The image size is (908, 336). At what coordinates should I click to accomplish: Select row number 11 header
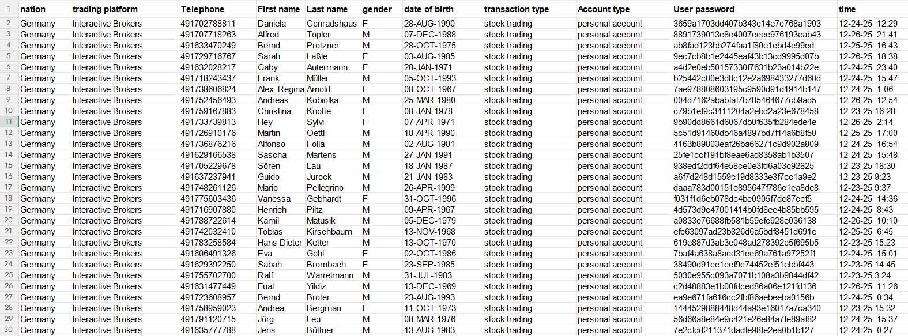coord(9,122)
